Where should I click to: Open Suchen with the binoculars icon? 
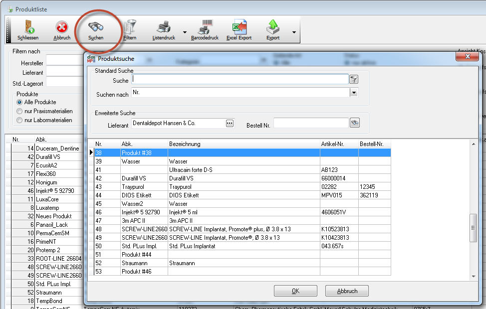coord(96,26)
